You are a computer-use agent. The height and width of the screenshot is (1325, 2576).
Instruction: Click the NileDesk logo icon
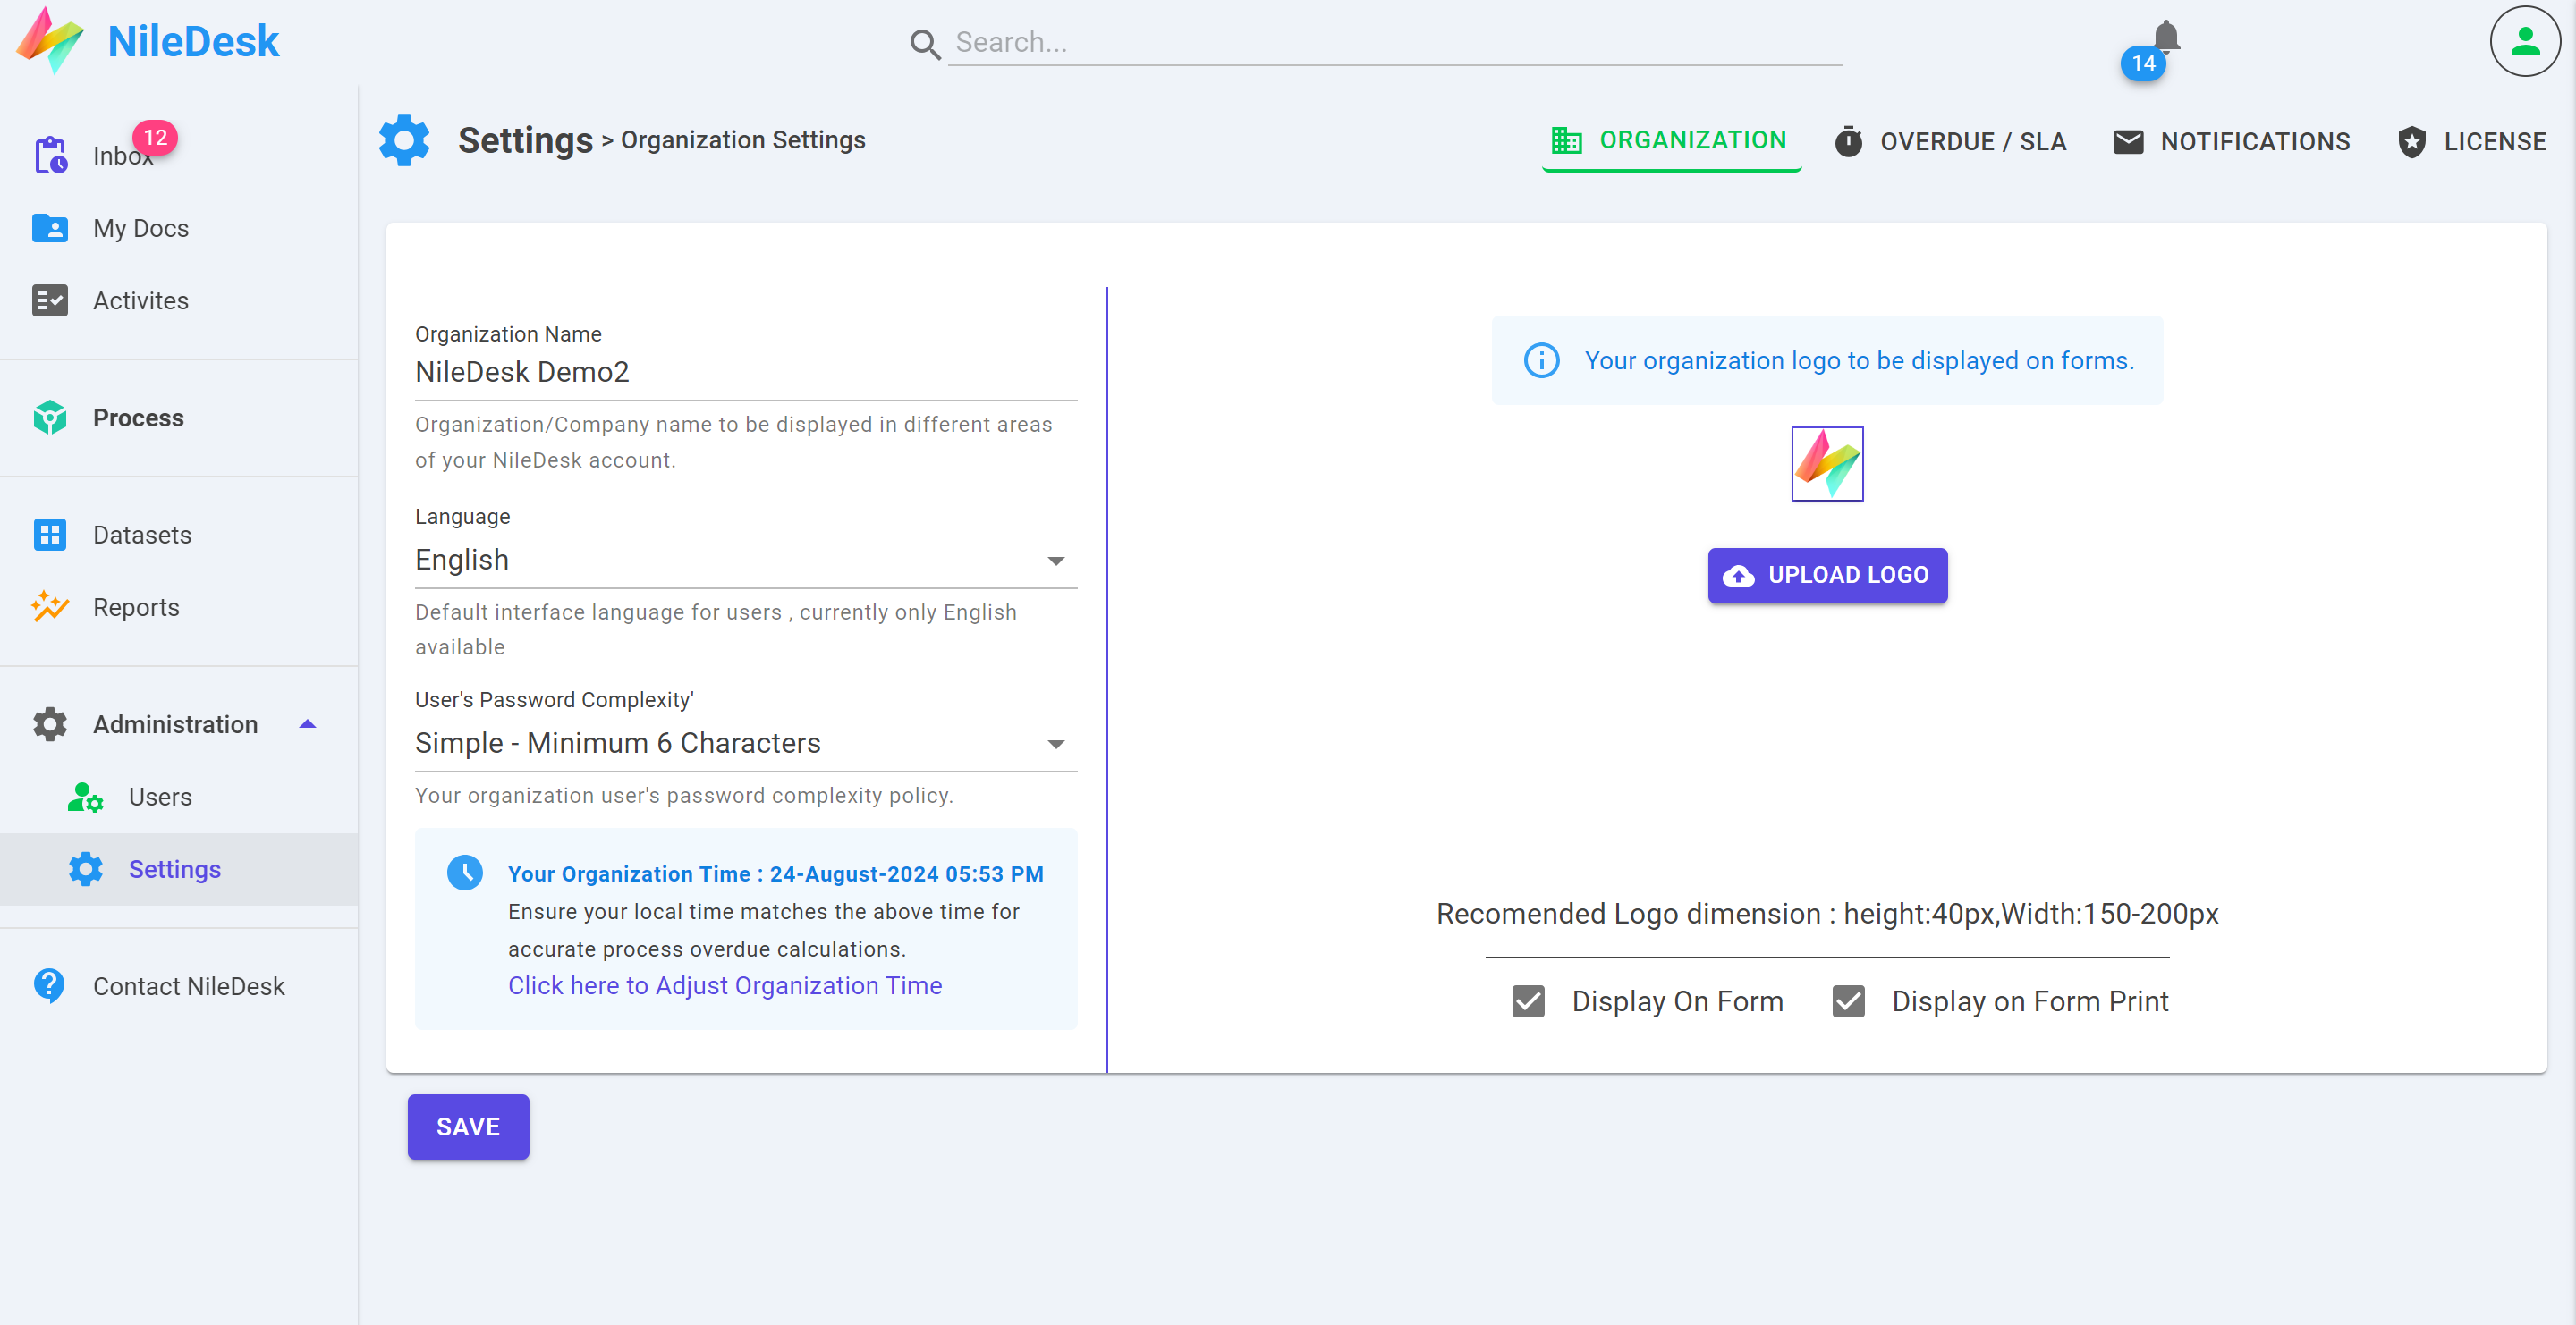(x=50, y=40)
